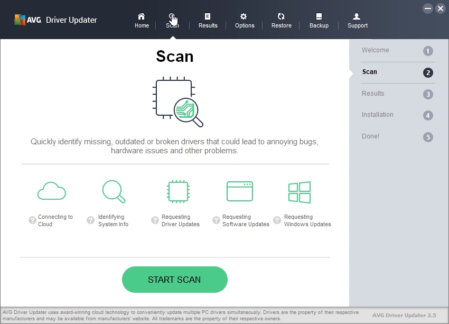
Task: Minimize the AVG Driver Updater window
Action: (428, 8)
